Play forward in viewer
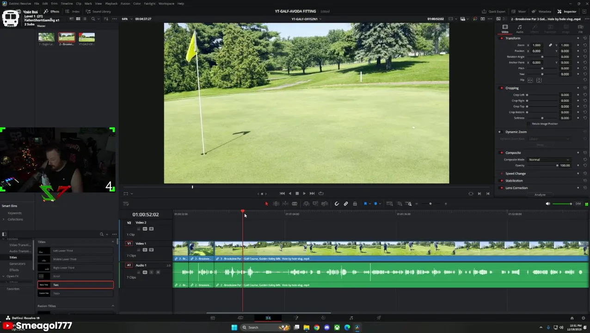 (304, 193)
